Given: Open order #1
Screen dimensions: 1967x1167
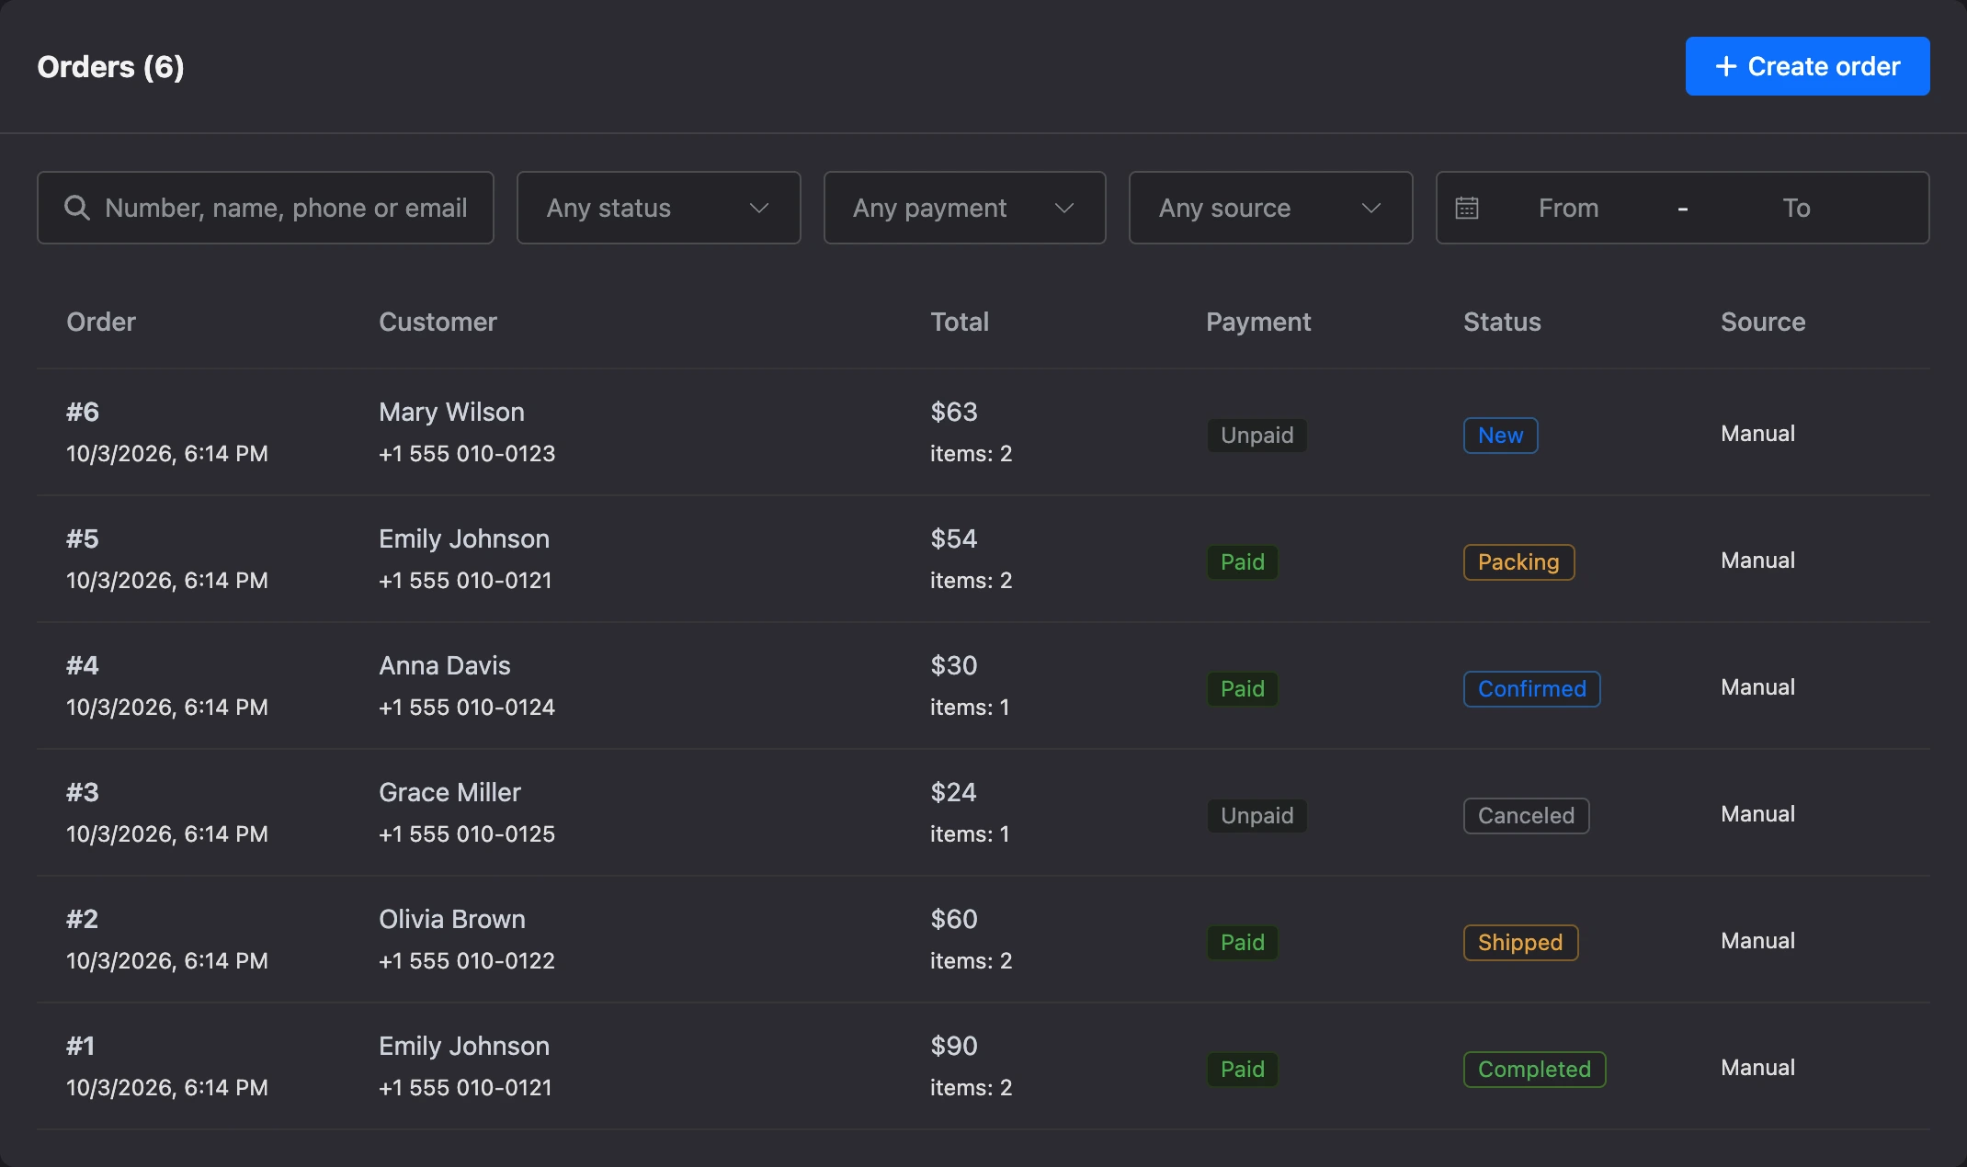Looking at the screenshot, I should pyautogui.click(x=81, y=1046).
